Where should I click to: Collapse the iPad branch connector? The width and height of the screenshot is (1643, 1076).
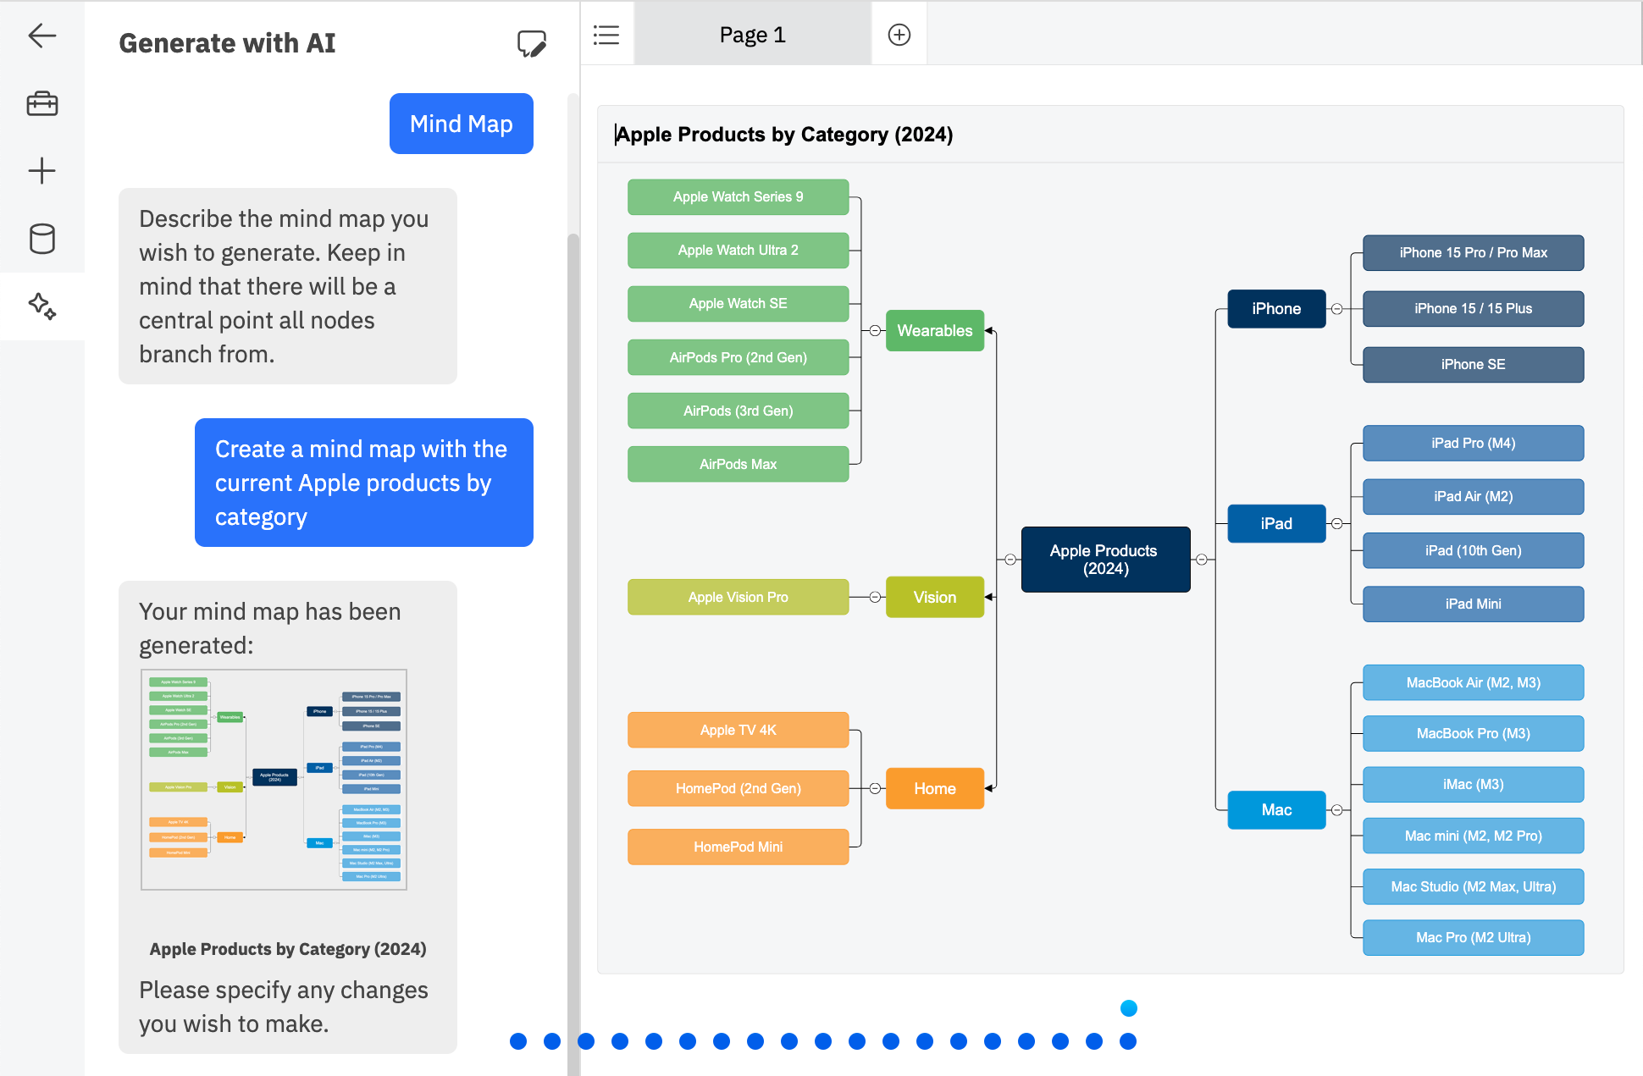1336,523
